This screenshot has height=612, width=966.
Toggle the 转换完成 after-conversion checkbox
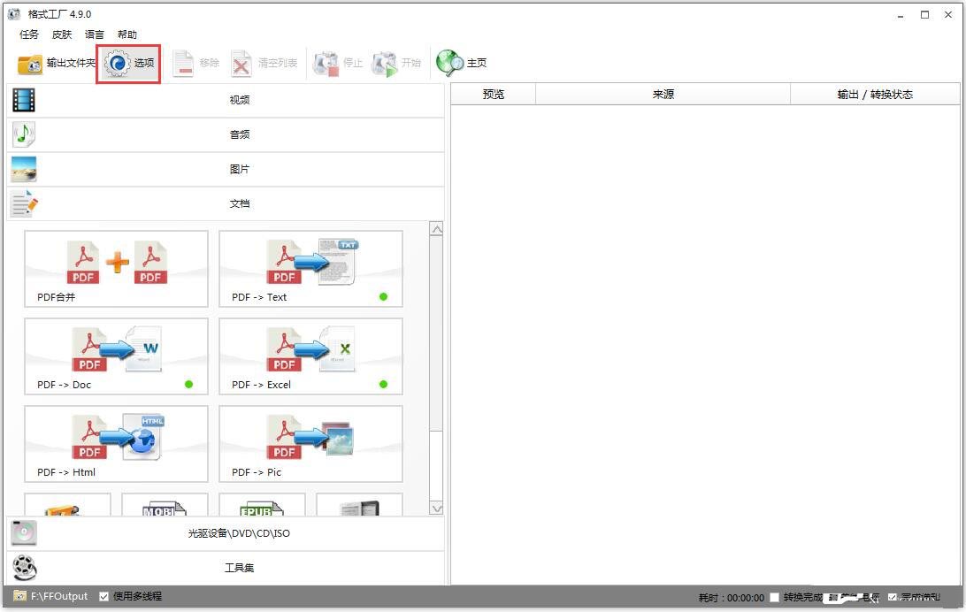pyautogui.click(x=775, y=597)
